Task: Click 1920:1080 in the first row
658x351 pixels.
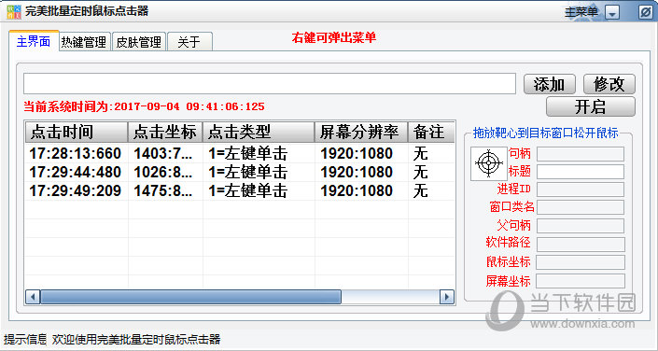Action: pos(357,154)
